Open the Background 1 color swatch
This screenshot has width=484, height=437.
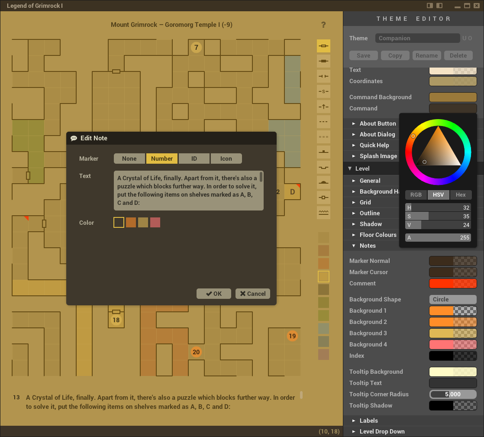tap(453, 311)
